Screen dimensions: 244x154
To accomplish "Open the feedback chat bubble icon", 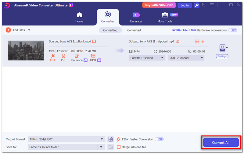I will (204, 5).
